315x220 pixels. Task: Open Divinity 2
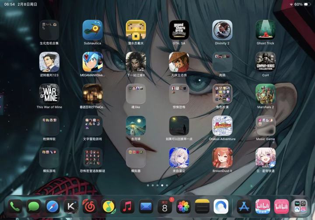pyautogui.click(x=222, y=30)
